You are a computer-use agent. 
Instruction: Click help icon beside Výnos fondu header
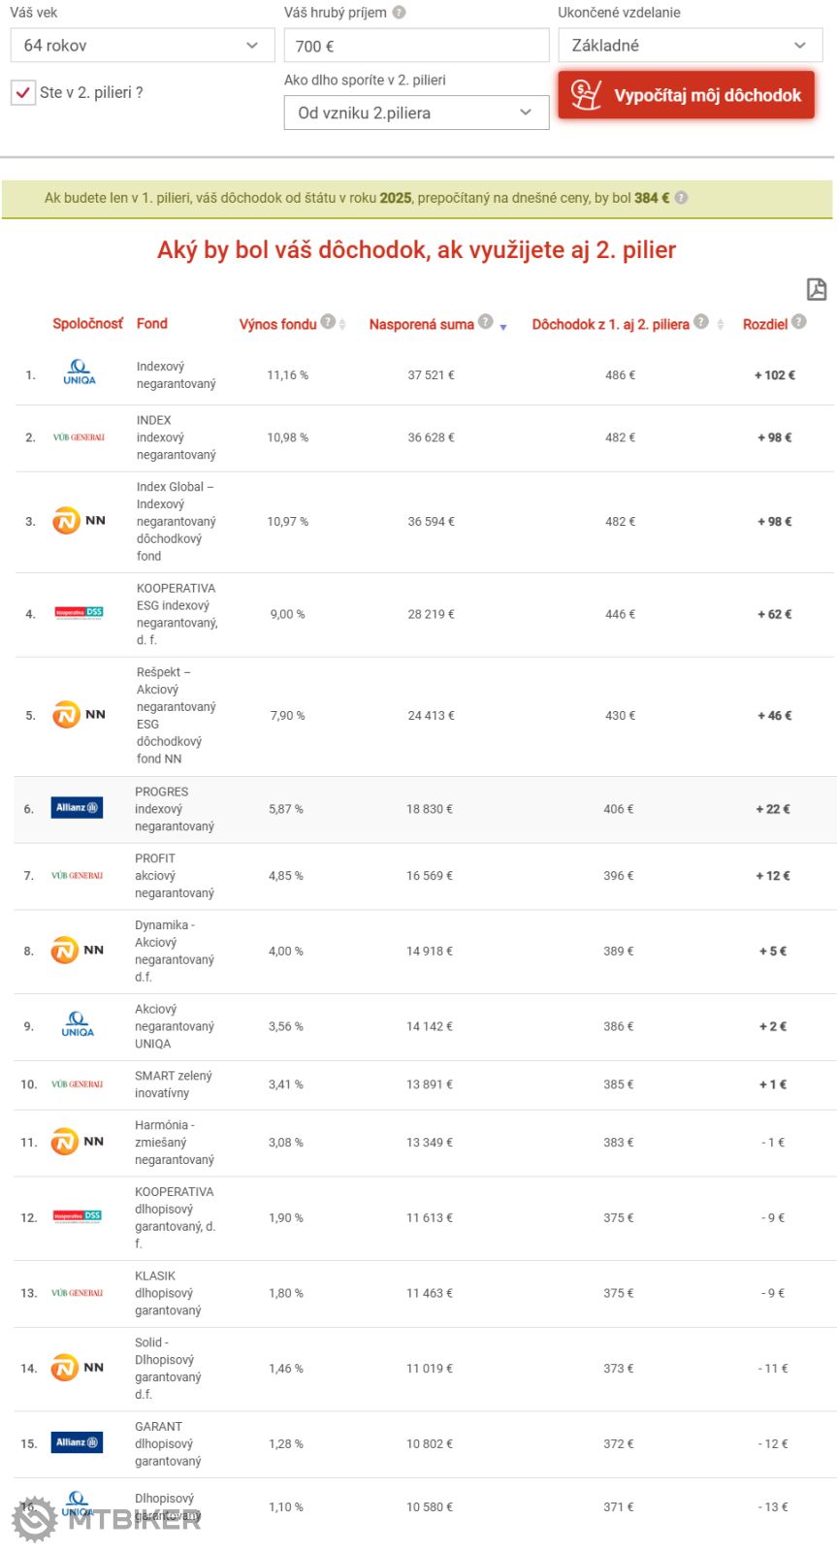tap(328, 322)
